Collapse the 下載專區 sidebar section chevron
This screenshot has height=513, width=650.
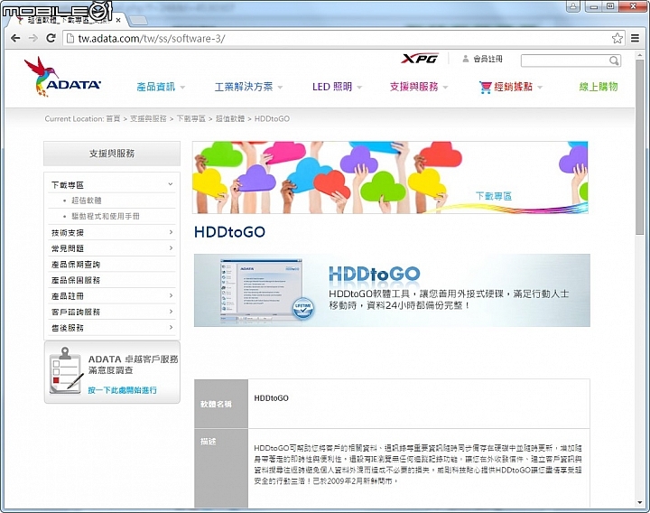[171, 184]
